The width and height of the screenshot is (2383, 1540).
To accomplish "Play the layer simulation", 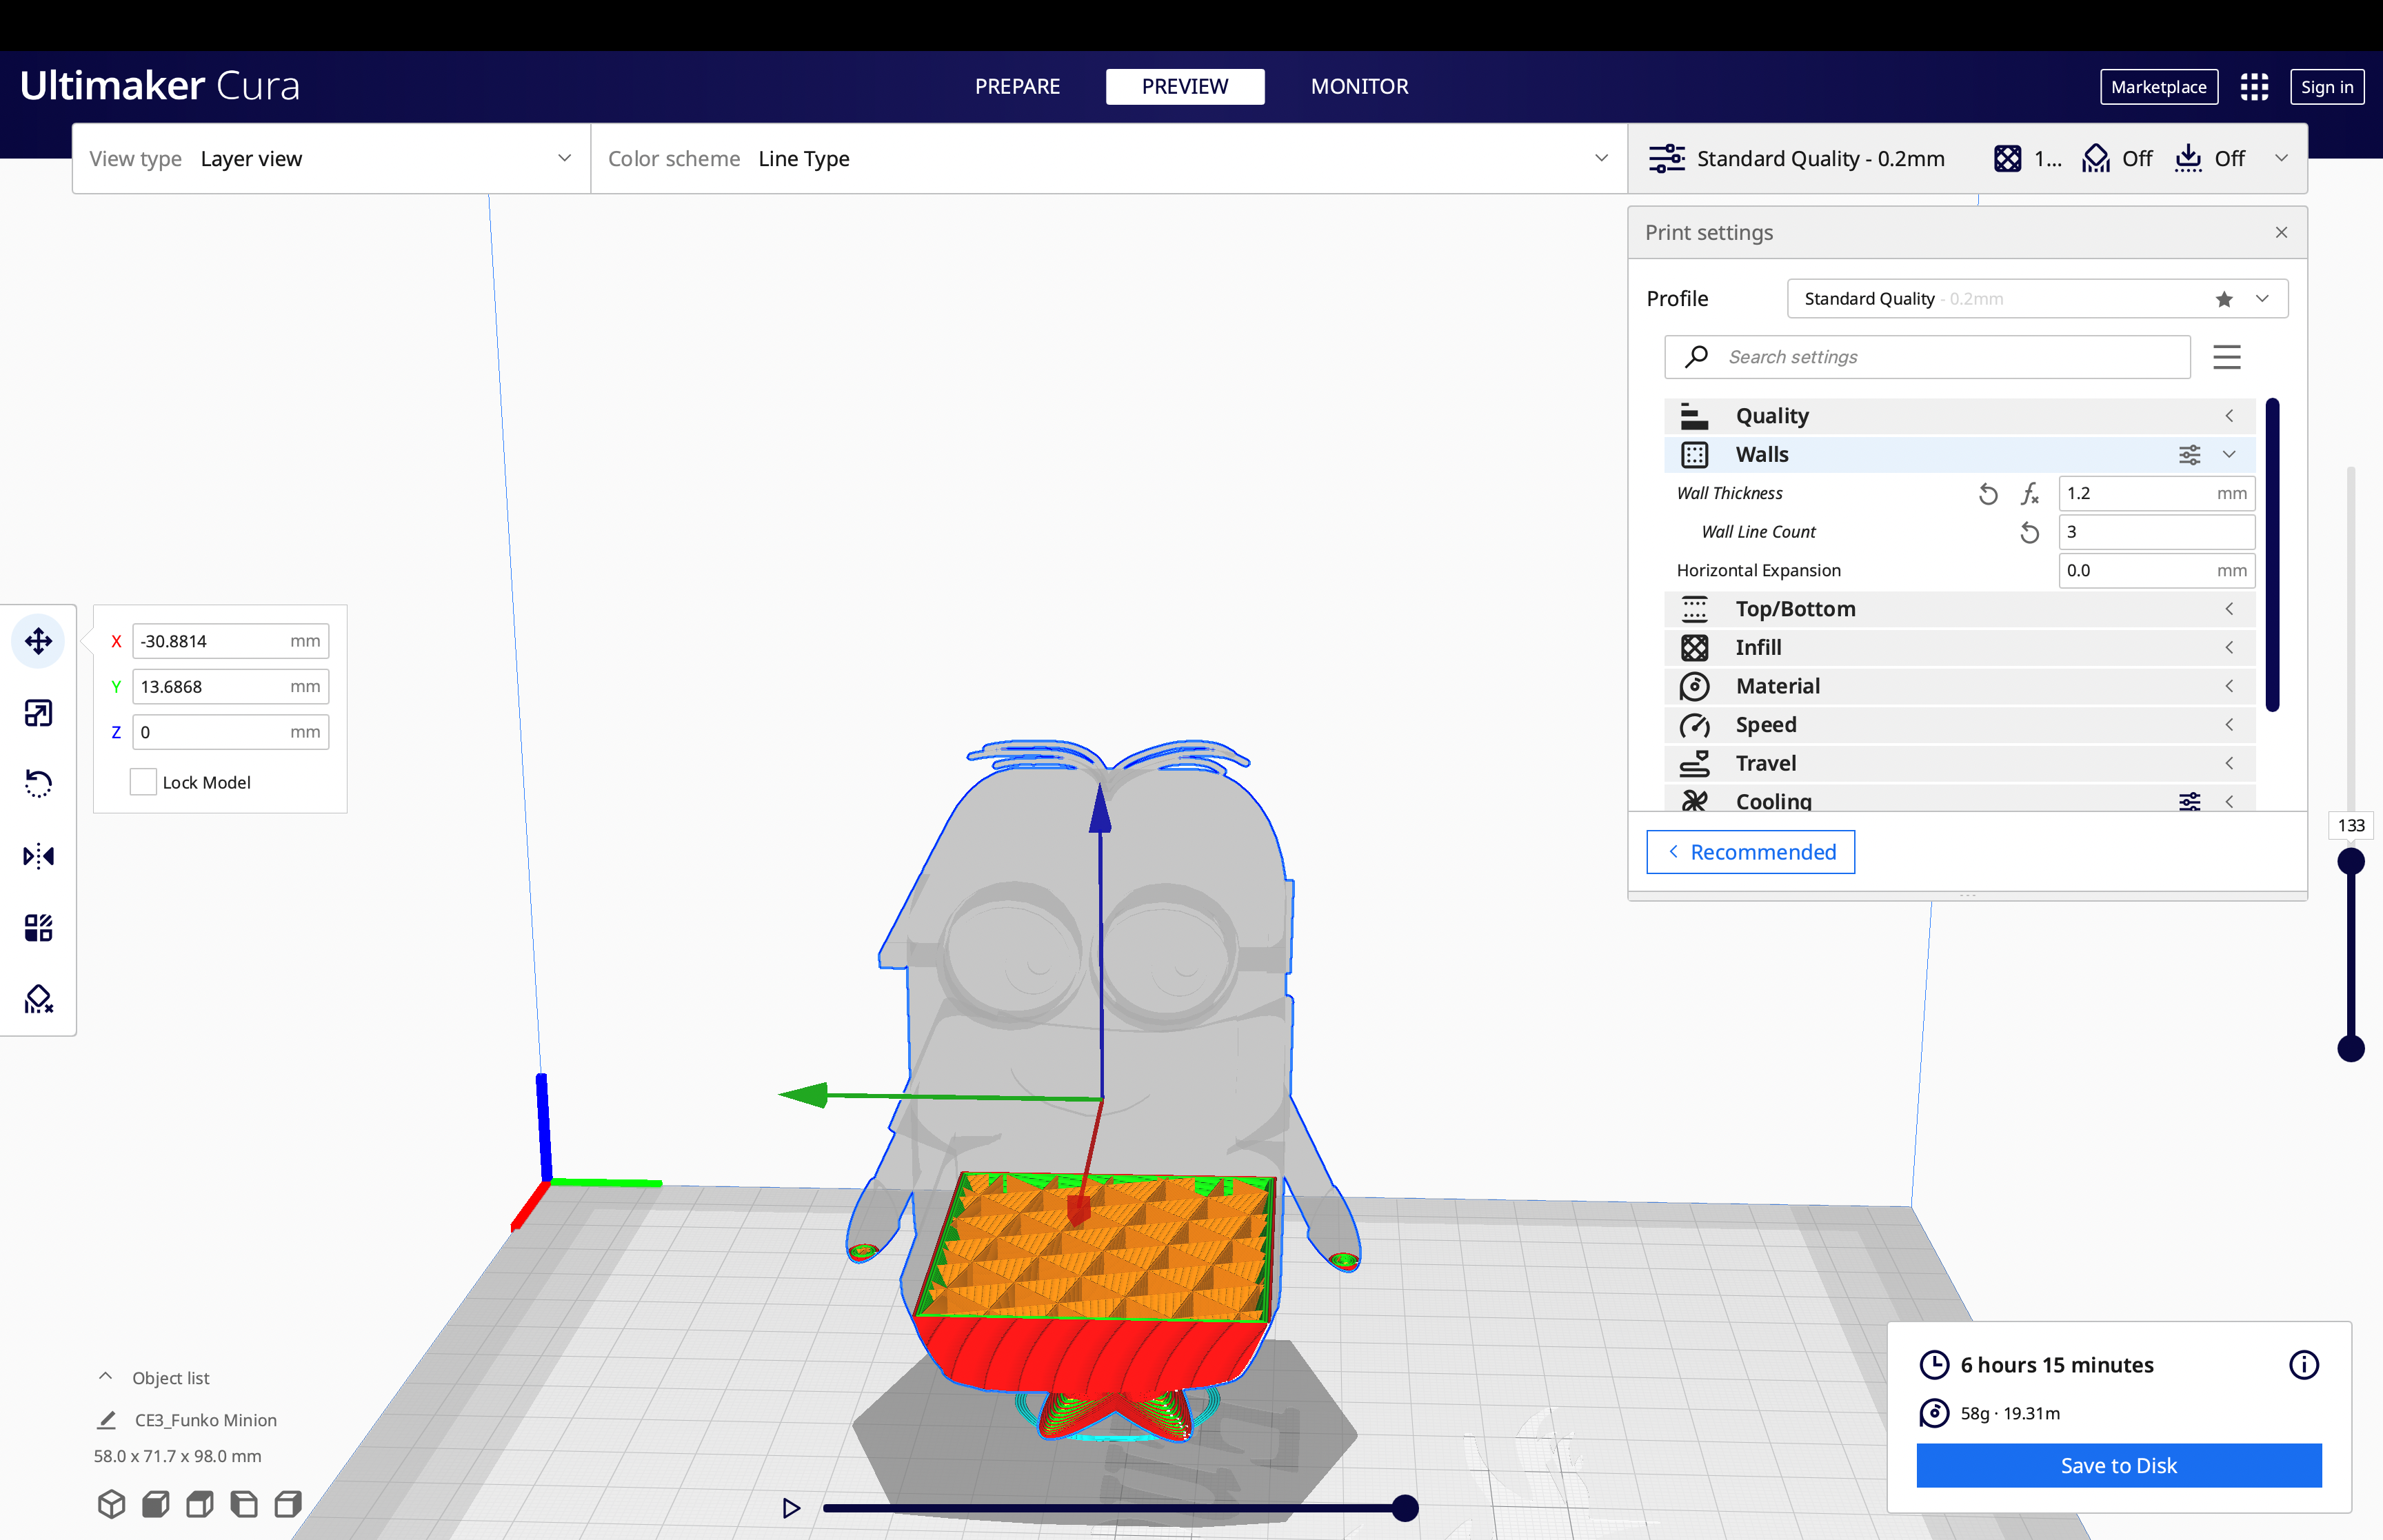I will [791, 1508].
